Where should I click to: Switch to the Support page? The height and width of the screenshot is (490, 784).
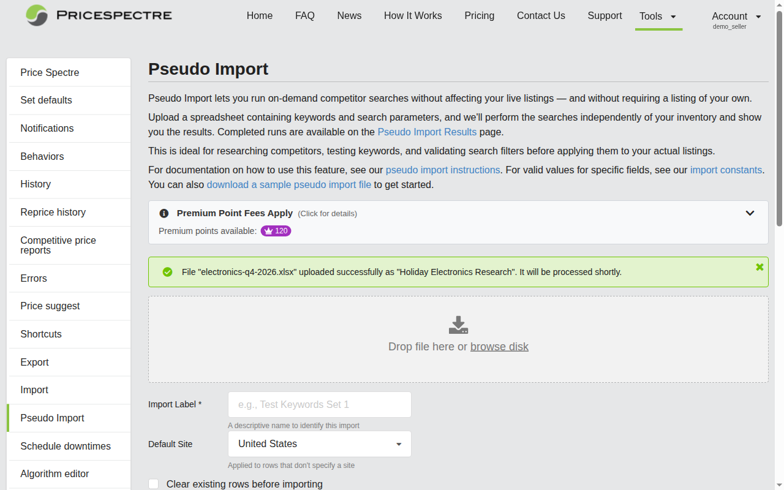[x=605, y=15]
